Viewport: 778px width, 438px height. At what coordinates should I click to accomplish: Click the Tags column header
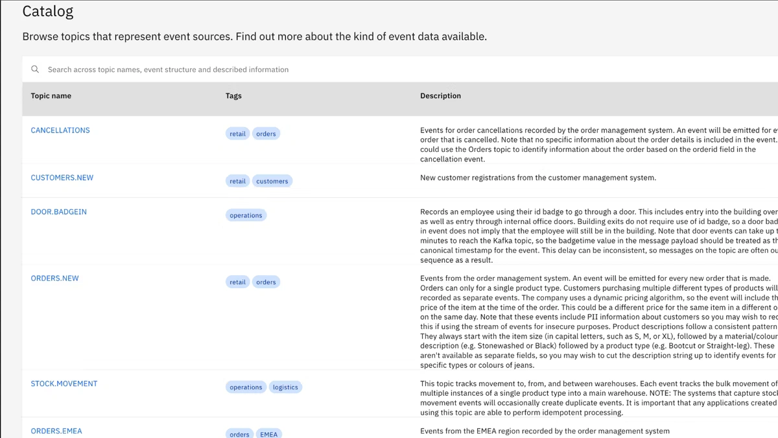(233, 96)
